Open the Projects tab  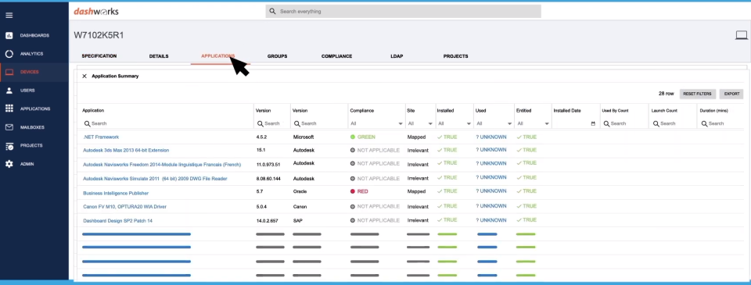tap(455, 56)
